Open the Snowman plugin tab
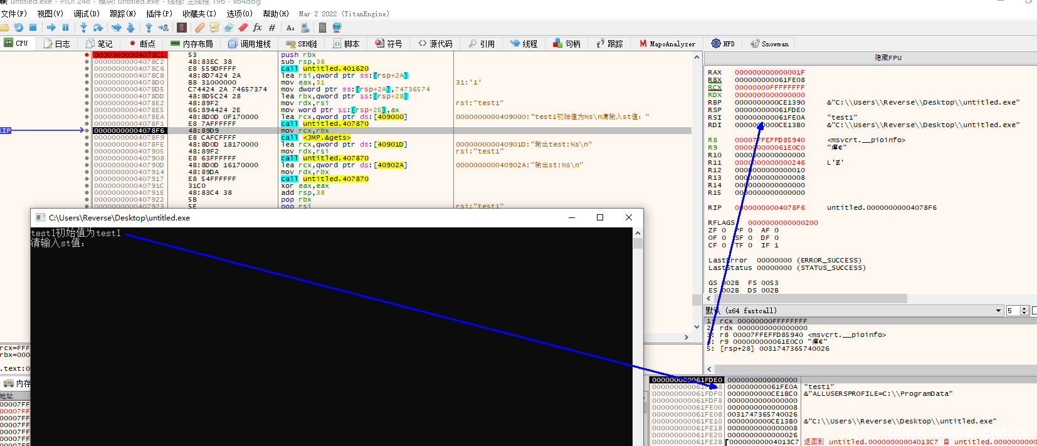Image resolution: width=1037 pixels, height=446 pixels. pos(769,44)
